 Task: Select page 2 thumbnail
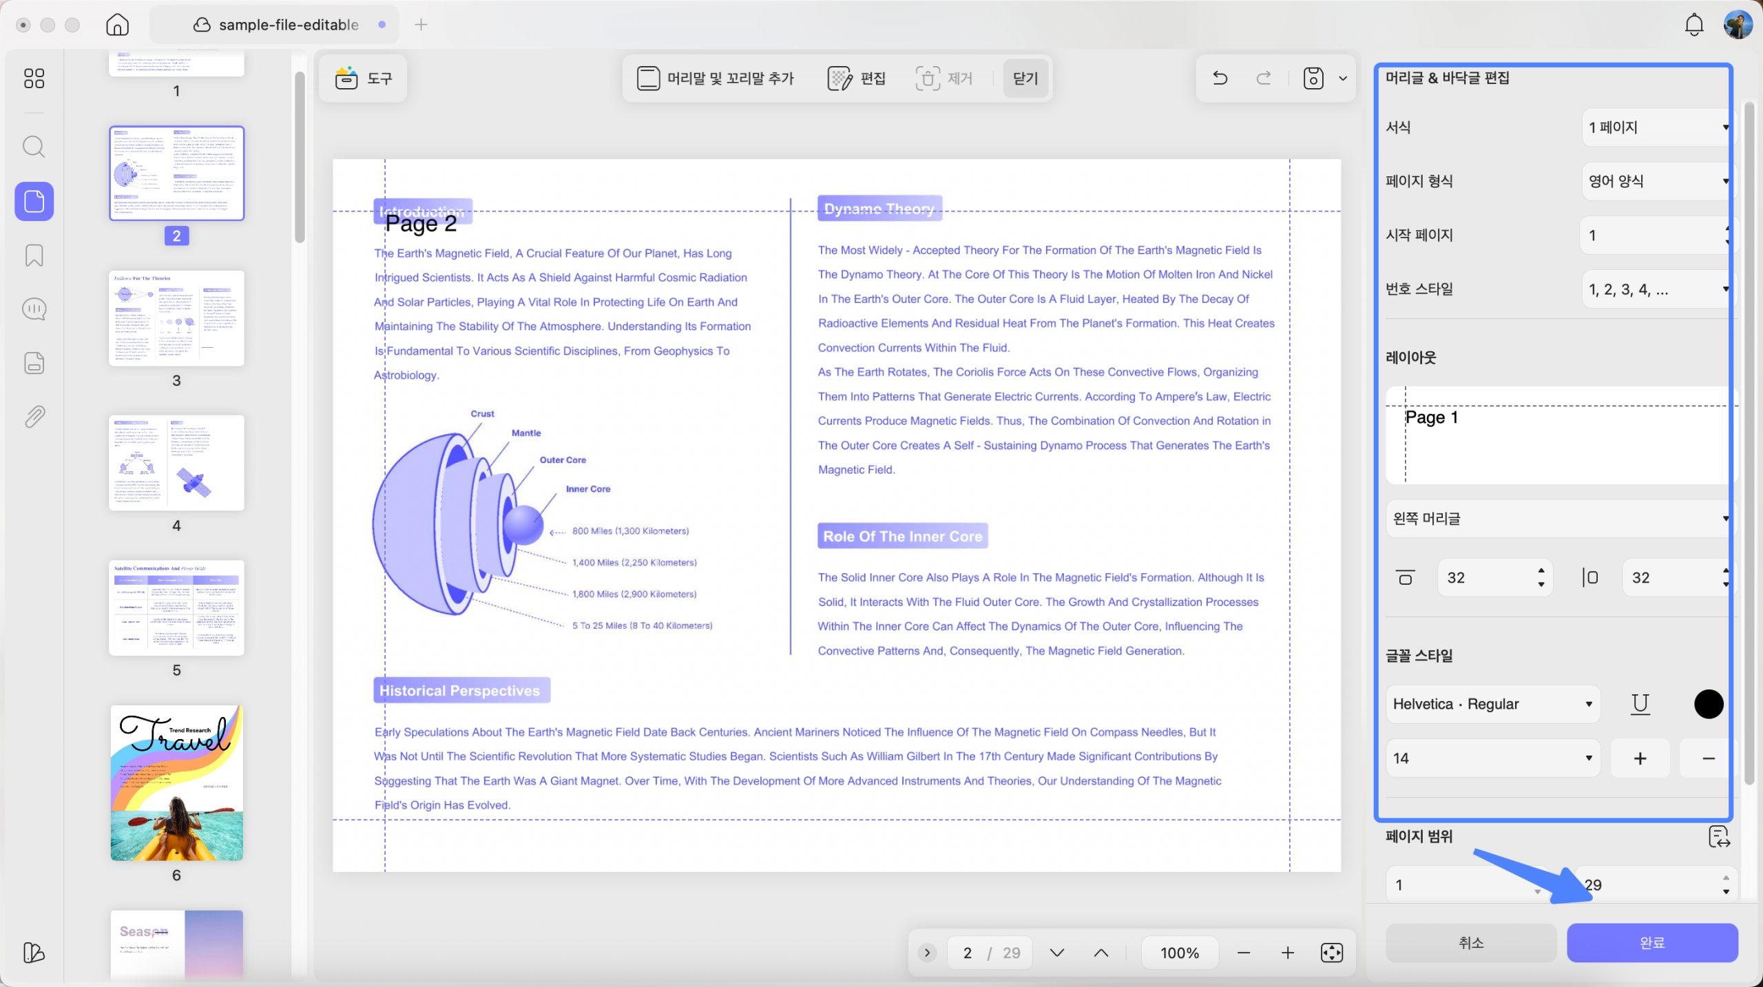(176, 174)
